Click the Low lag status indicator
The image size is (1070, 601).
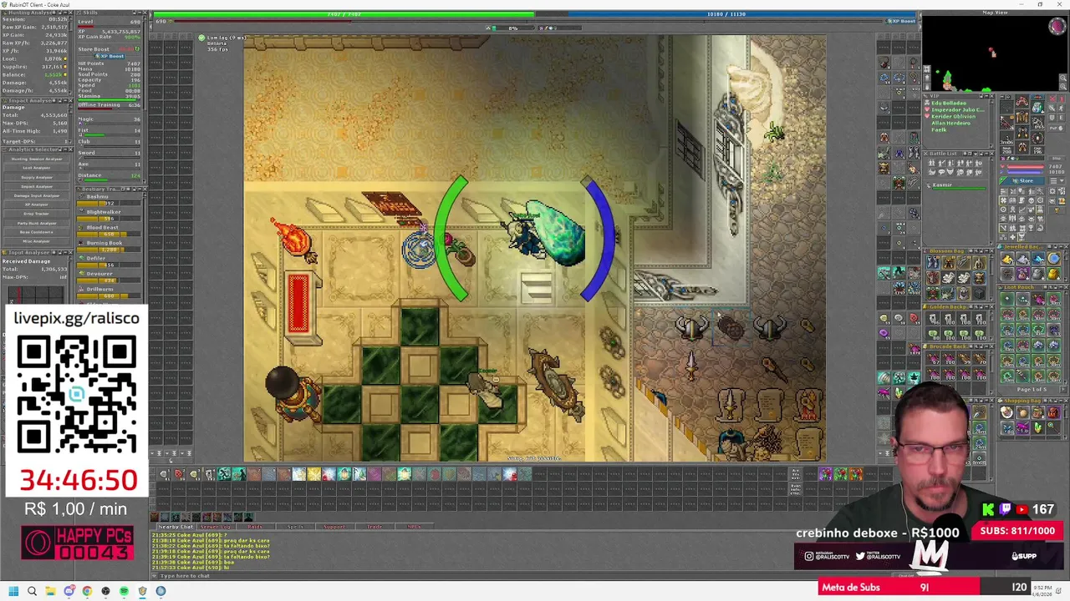click(224, 38)
